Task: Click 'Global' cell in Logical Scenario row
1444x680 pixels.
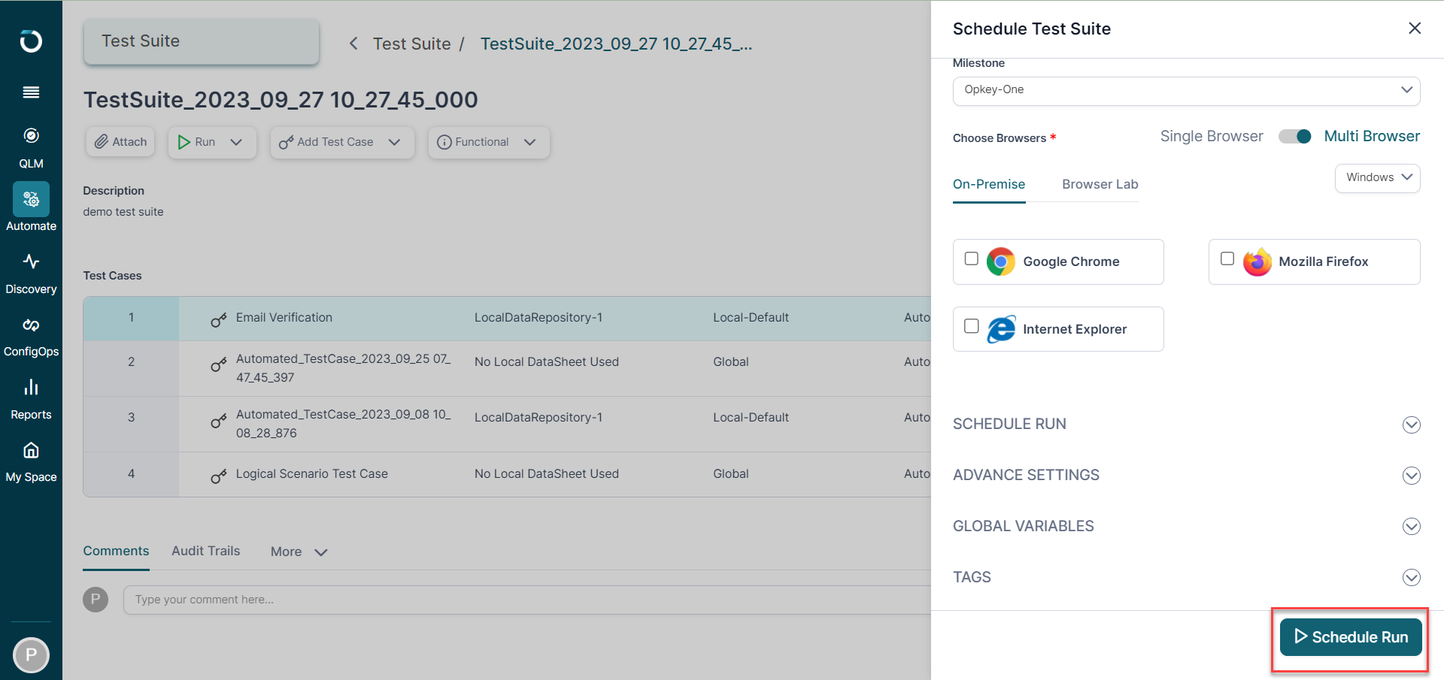Action: coord(730,473)
